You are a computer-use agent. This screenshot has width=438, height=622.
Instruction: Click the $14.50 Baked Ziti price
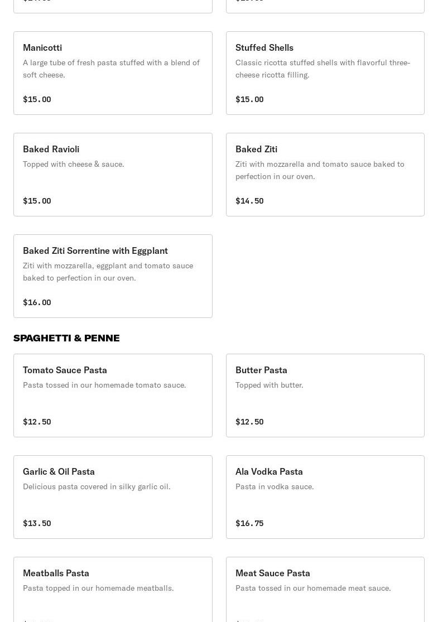[249, 201]
